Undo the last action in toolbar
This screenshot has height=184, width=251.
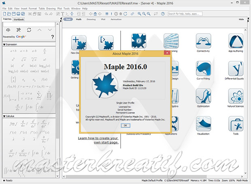(47, 14)
